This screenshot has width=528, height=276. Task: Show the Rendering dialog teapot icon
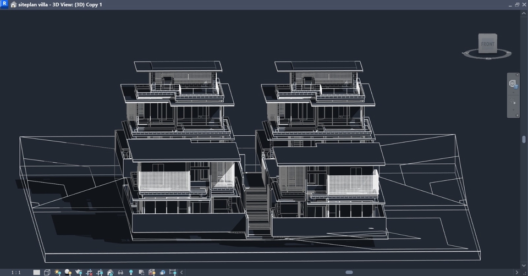point(79,272)
